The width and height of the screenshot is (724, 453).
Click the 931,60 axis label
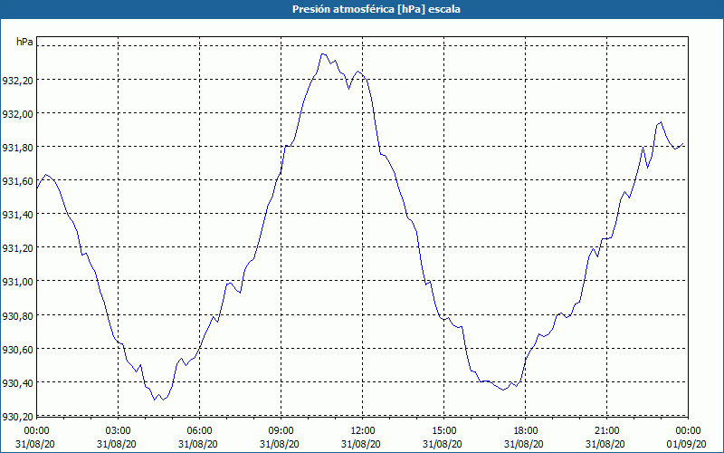pos(18,182)
